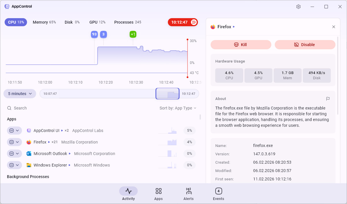Image resolution: width=347 pixels, height=204 pixels.
Task: Open settings via the gear icon
Action: [298, 7]
